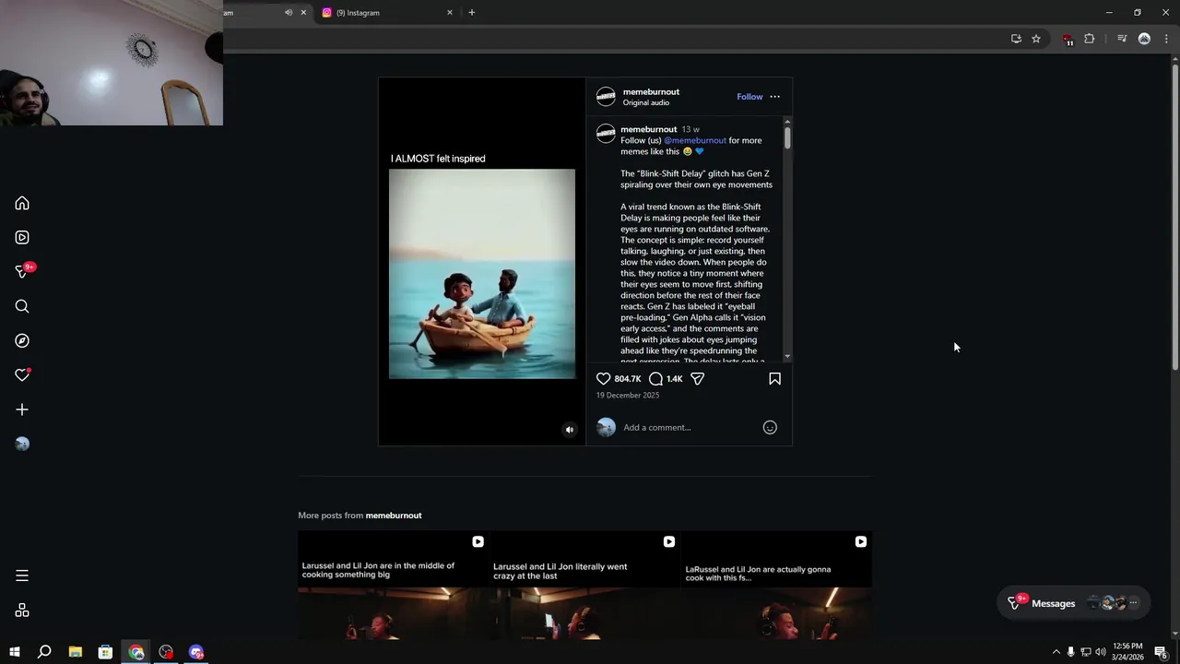
Task: Create a new post with plus icon
Action: pyautogui.click(x=22, y=409)
